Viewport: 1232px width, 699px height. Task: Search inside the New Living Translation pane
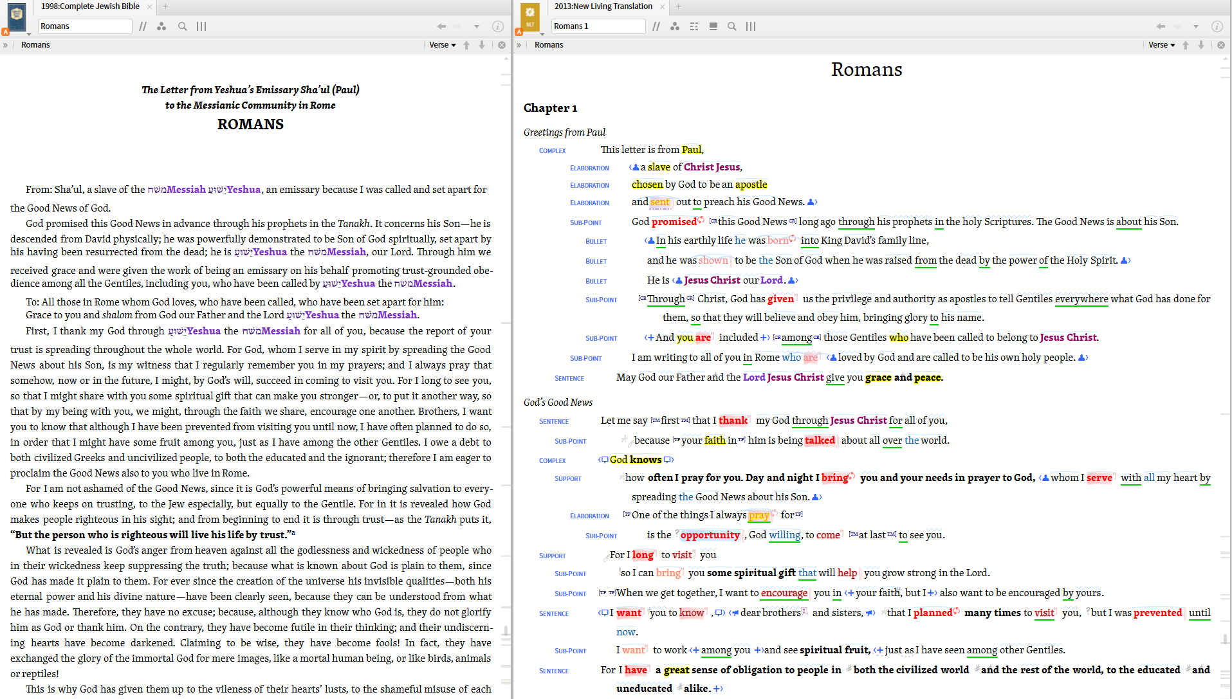tap(732, 26)
